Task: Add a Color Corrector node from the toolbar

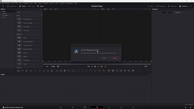Action: (35, 71)
